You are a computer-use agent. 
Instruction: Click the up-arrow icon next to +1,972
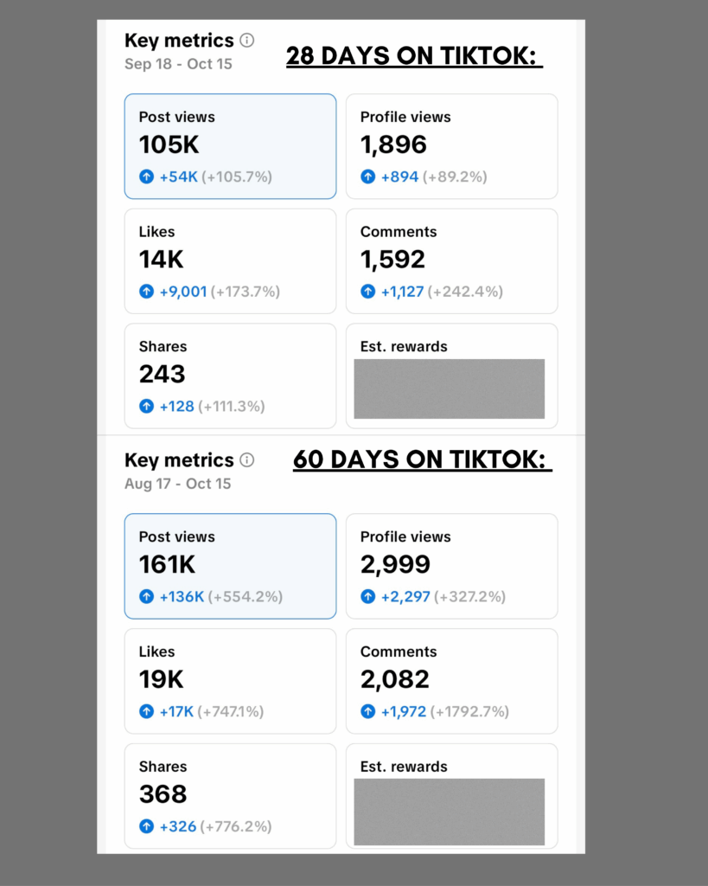pyautogui.click(x=367, y=711)
